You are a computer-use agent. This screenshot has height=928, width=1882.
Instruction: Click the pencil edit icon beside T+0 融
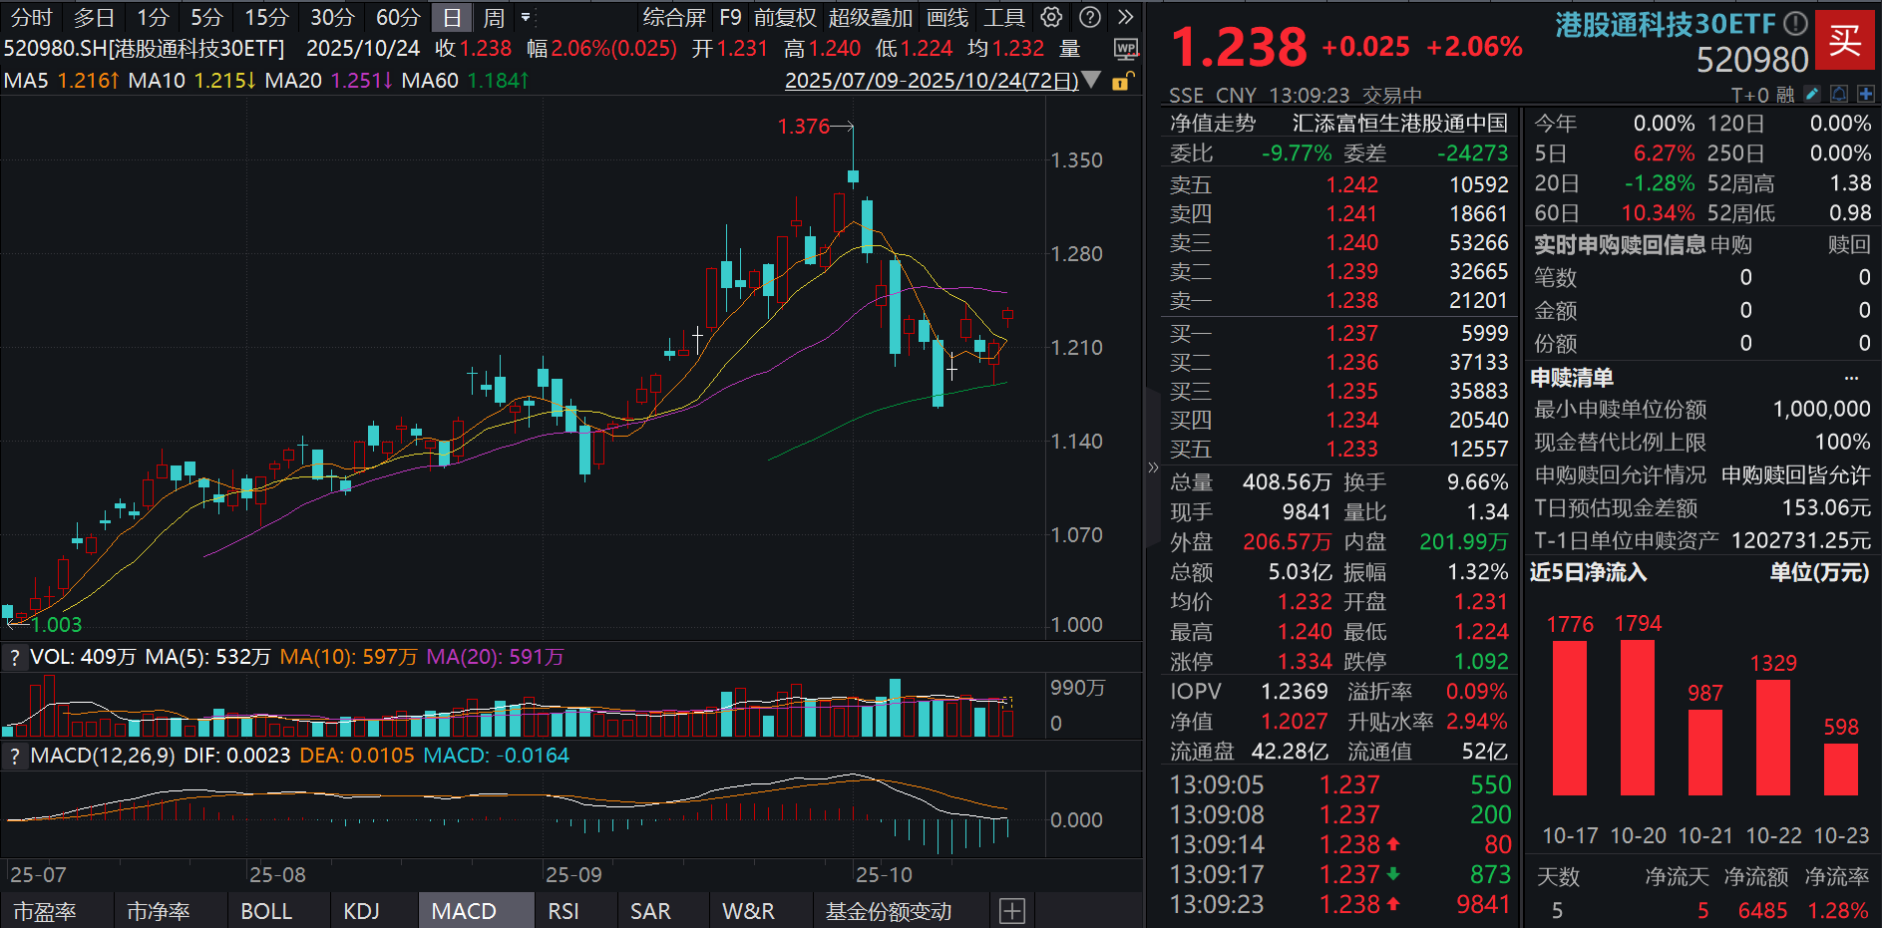click(x=1810, y=93)
